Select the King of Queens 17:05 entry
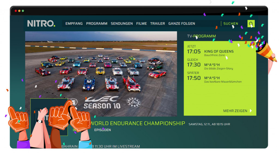Screen dimensions: 279x154 (210, 51)
